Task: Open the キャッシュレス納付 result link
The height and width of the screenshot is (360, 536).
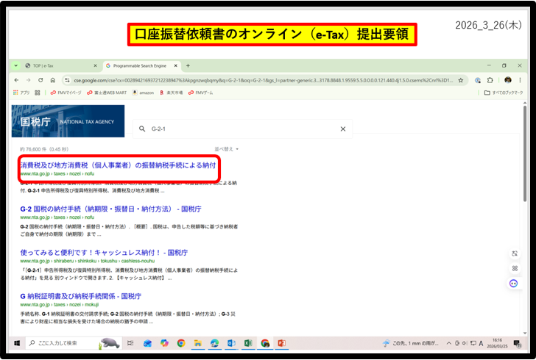Action: (104, 252)
